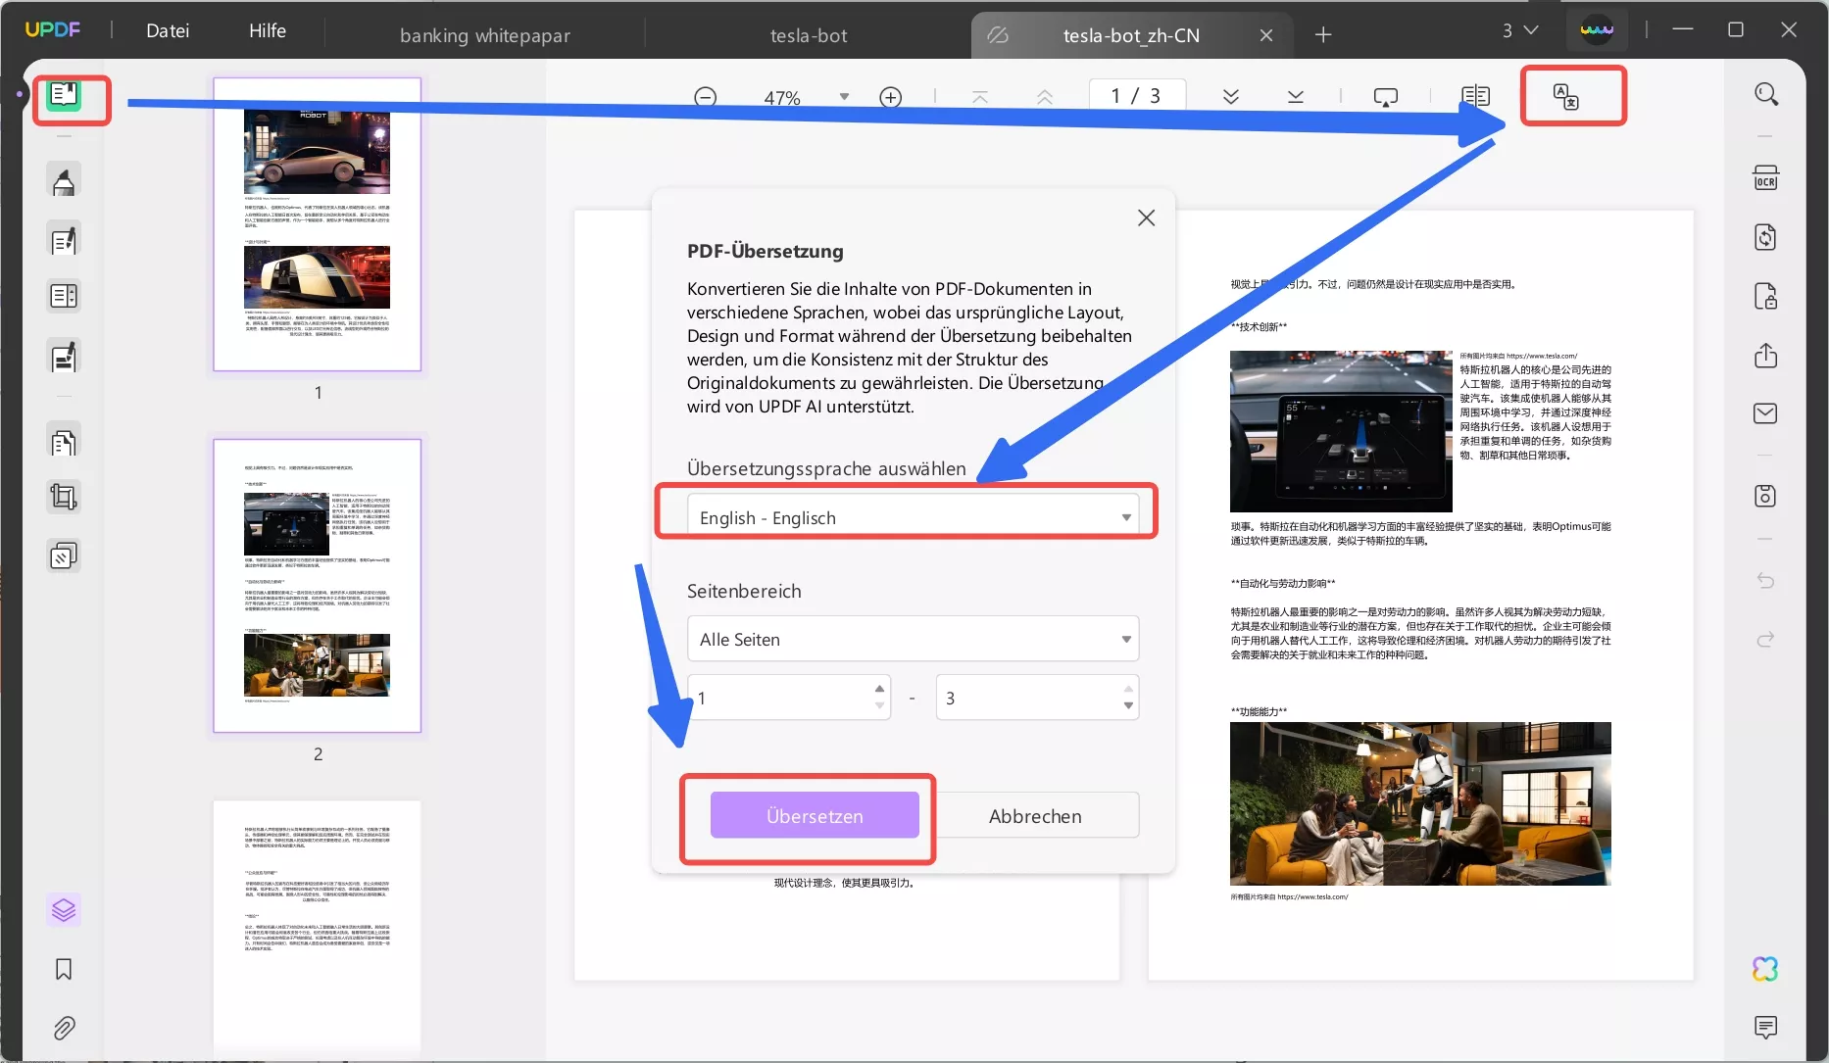1829x1063 pixels.
Task: Open the OCR recognition tool
Action: pos(1765,178)
